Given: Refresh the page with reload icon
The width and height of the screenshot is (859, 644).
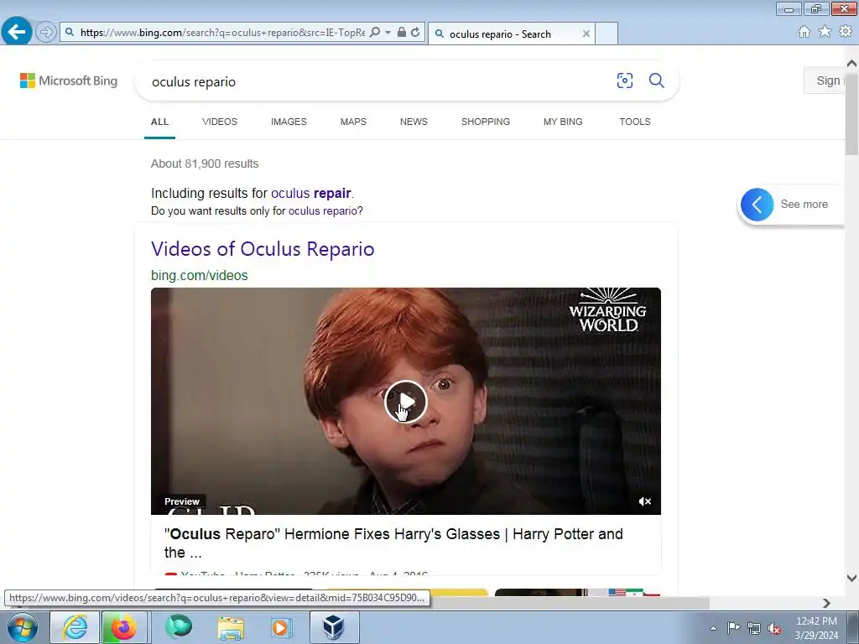Looking at the screenshot, I should 415,33.
